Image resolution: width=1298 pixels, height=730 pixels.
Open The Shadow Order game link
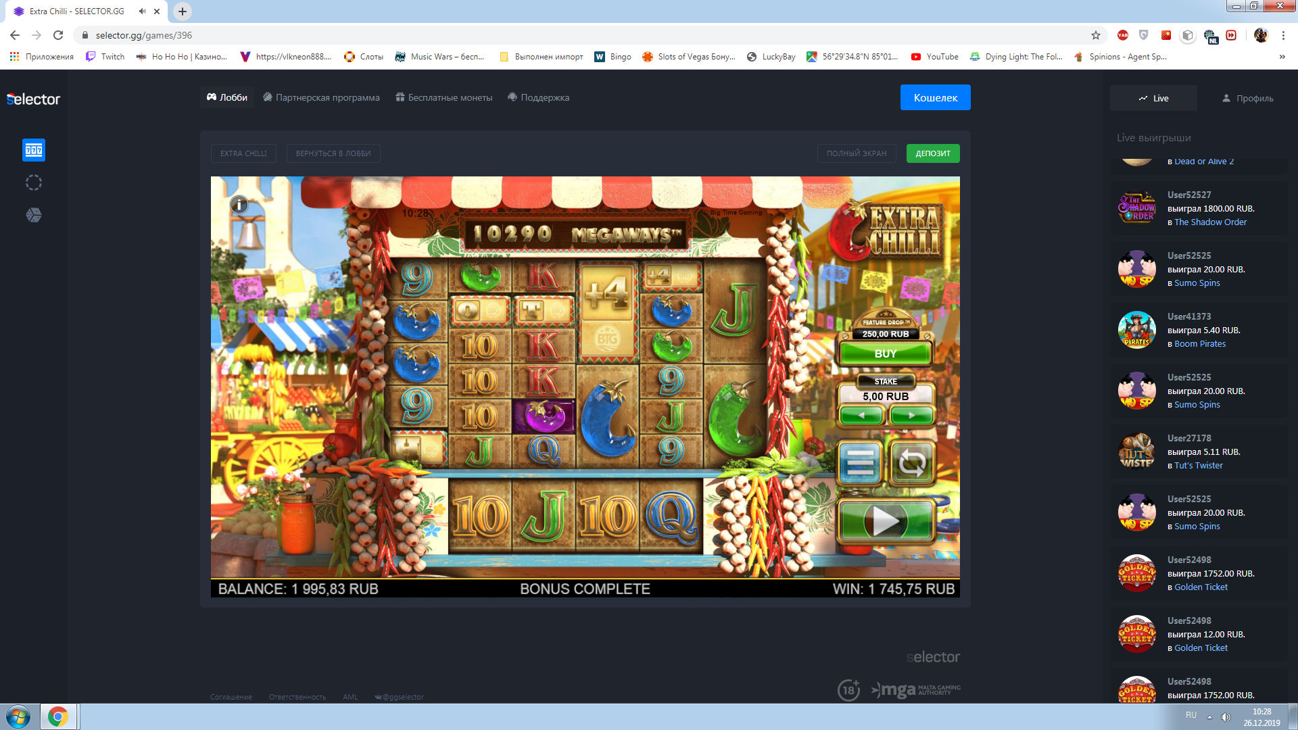pos(1210,222)
